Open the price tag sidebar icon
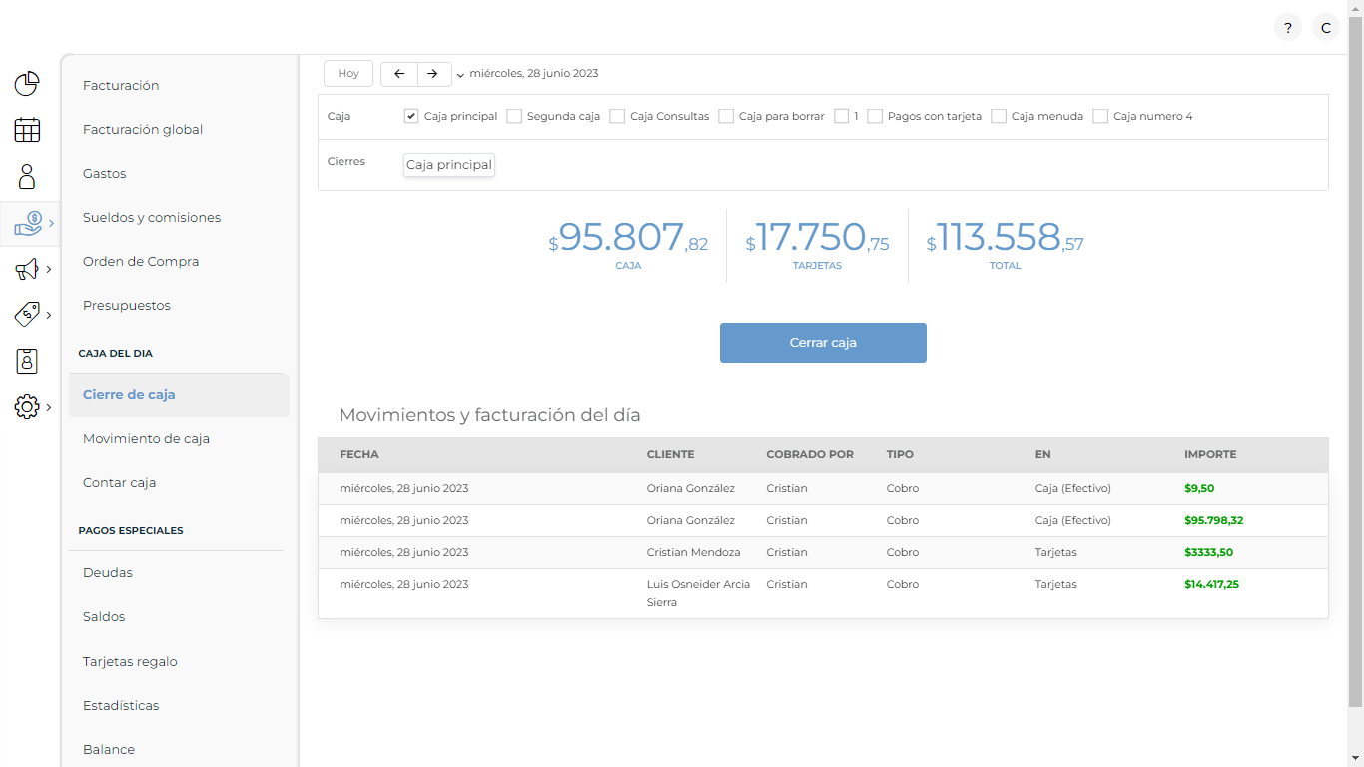Viewport: 1364px width, 767px height. click(27, 315)
